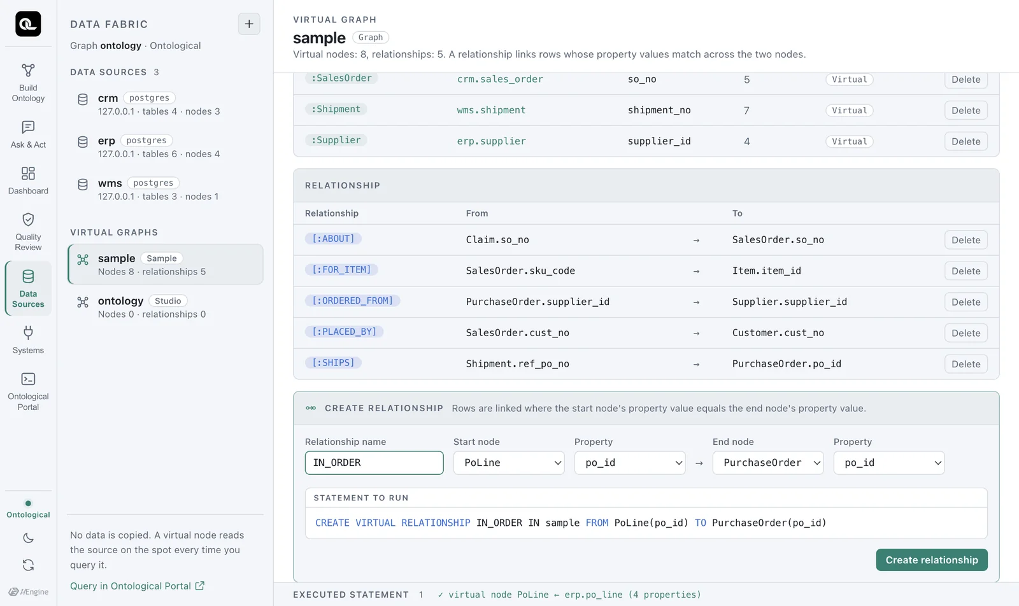Select the wms postgres data source
Viewport: 1019px width, 606px height.
(166, 190)
